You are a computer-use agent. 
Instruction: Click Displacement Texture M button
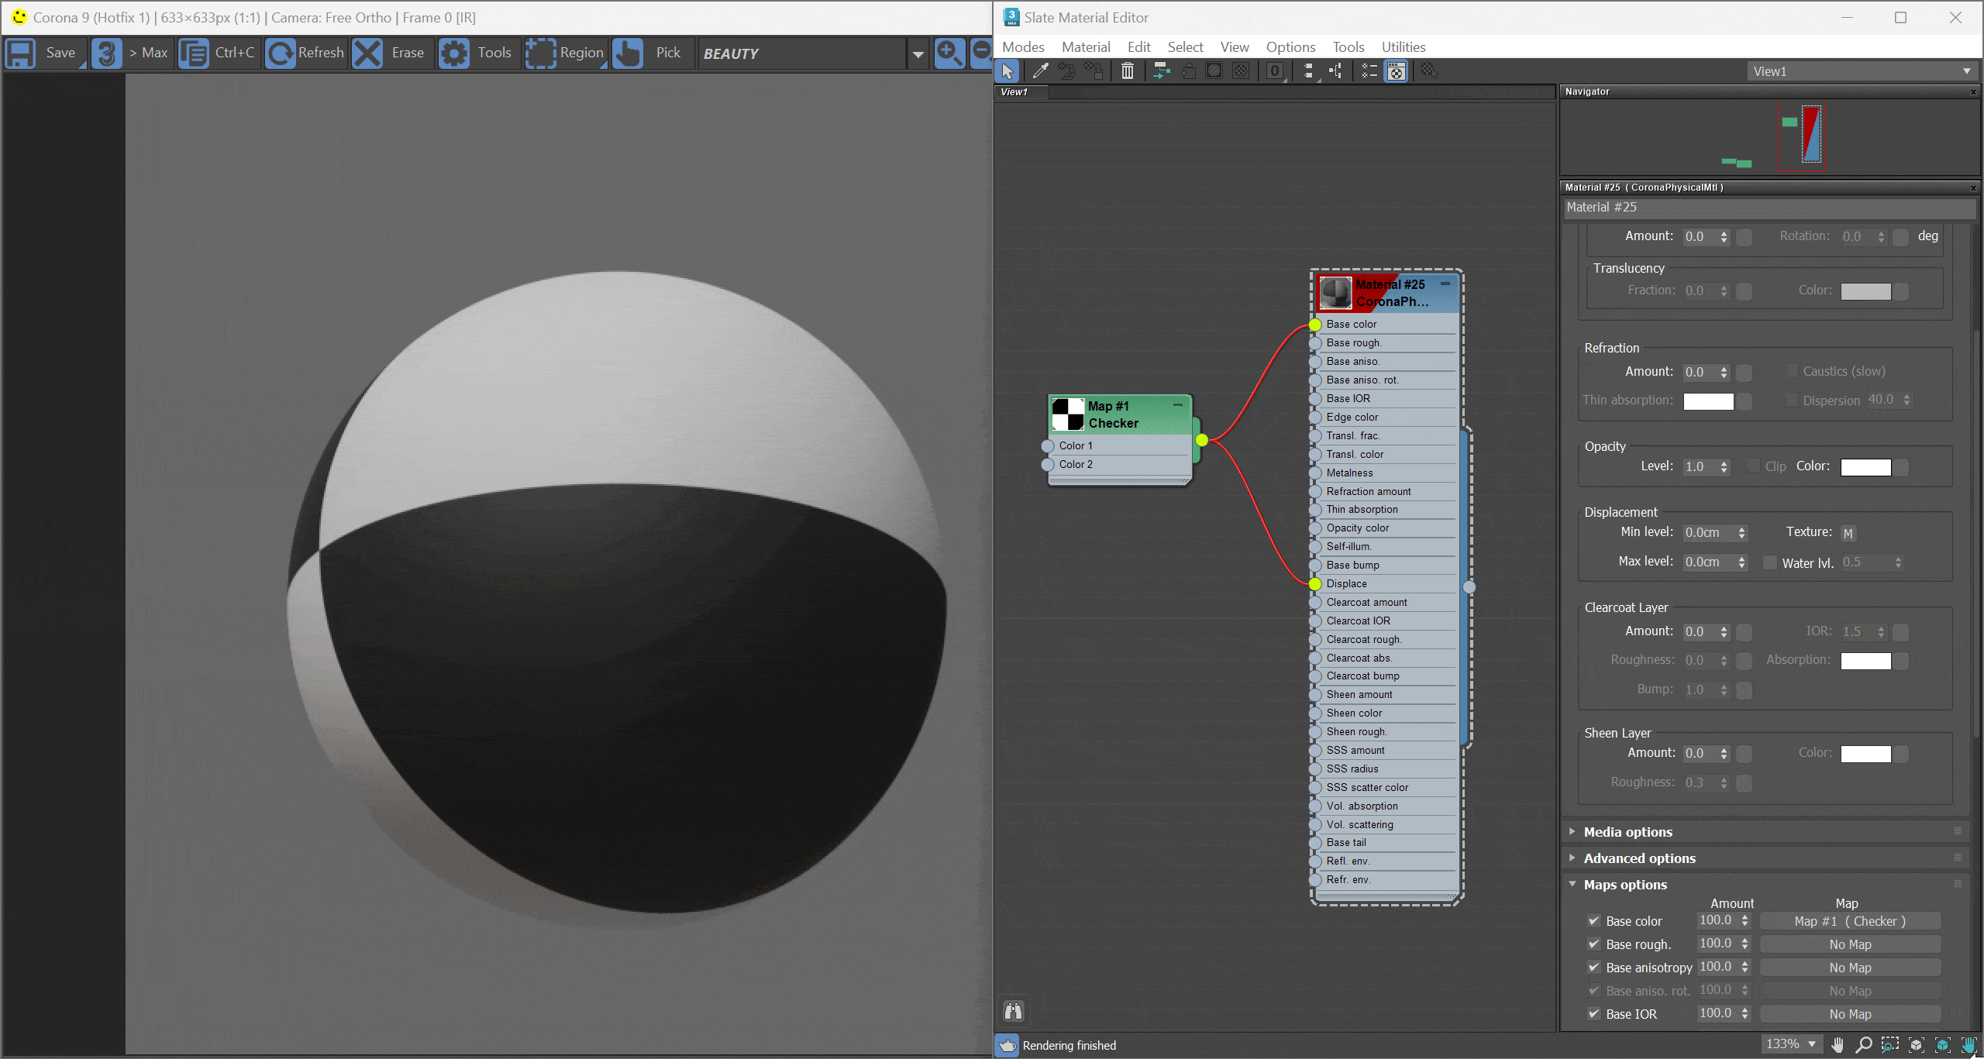click(x=1848, y=533)
